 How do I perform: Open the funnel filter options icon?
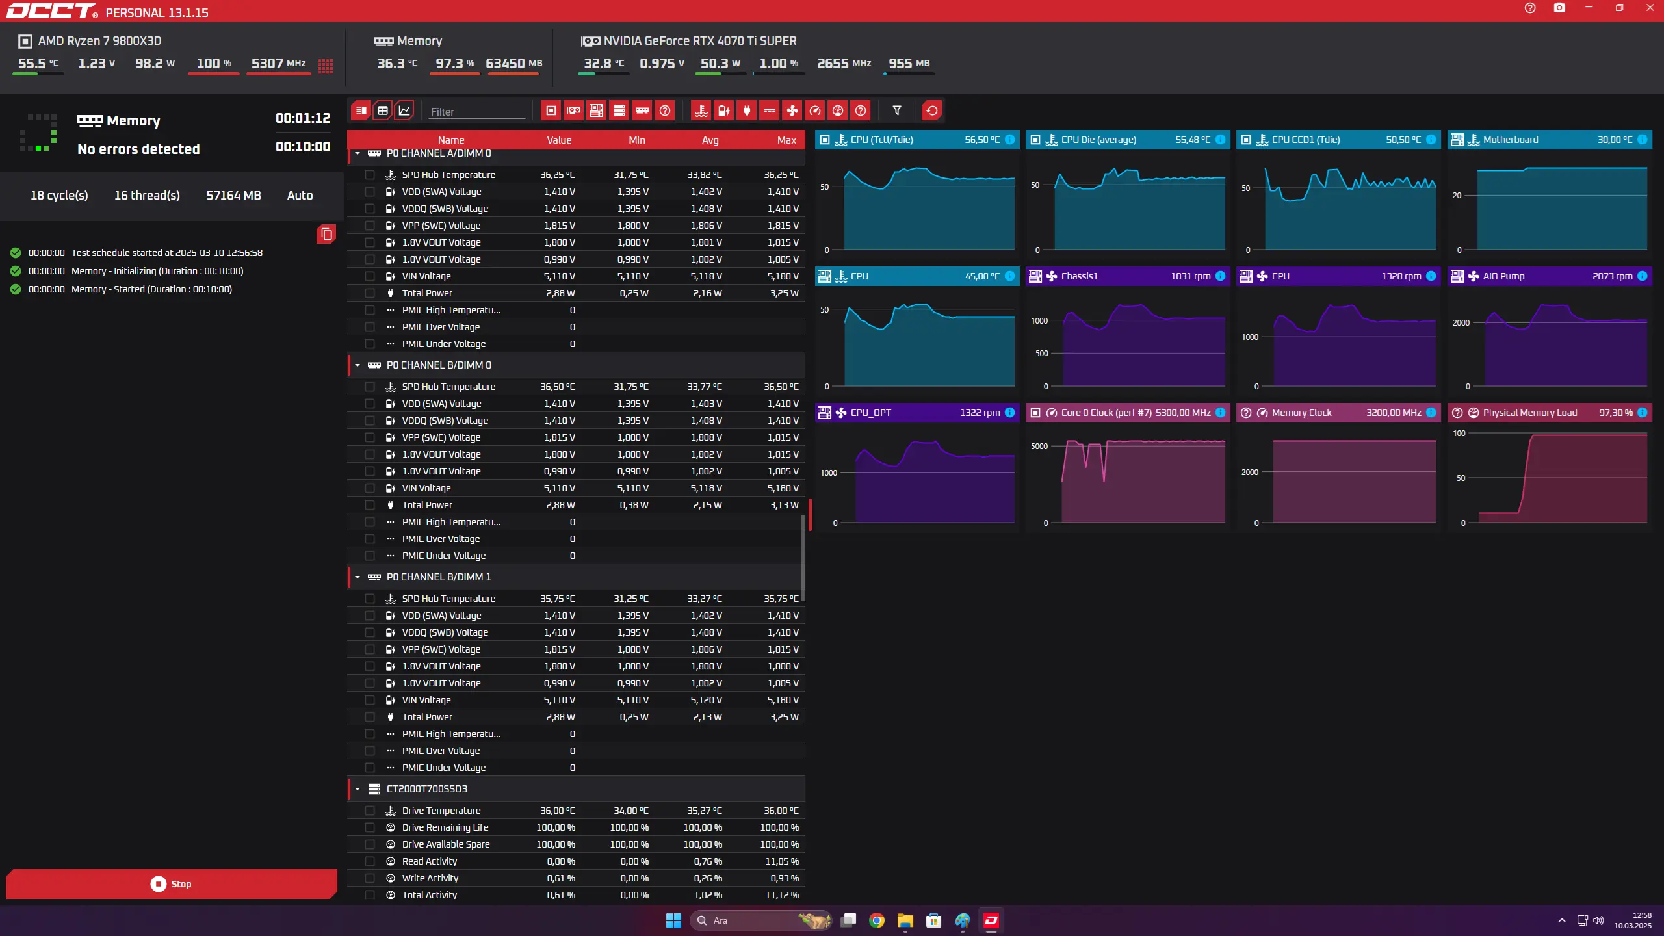(x=897, y=110)
